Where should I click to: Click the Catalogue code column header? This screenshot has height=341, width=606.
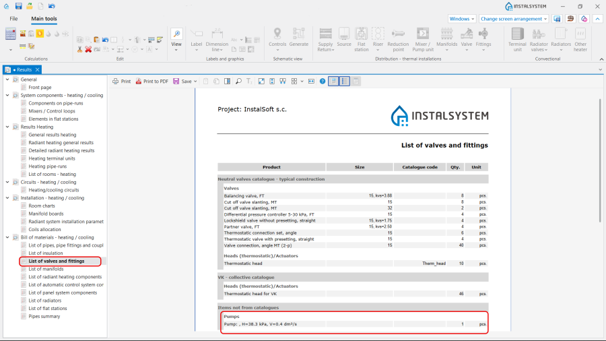click(419, 167)
